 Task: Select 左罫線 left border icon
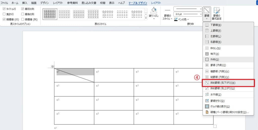pyautogui.click(x=207, y=36)
